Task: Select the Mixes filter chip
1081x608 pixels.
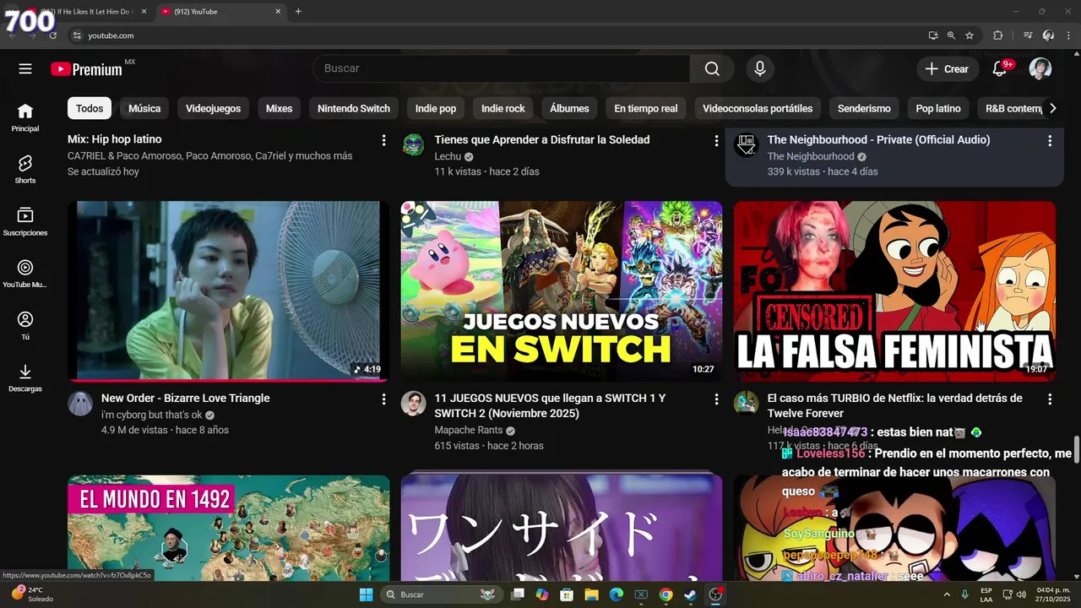Action: [x=279, y=108]
